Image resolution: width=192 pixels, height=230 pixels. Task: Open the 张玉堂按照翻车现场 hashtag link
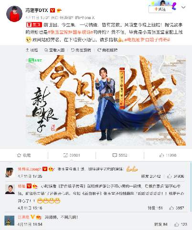tap(71, 32)
